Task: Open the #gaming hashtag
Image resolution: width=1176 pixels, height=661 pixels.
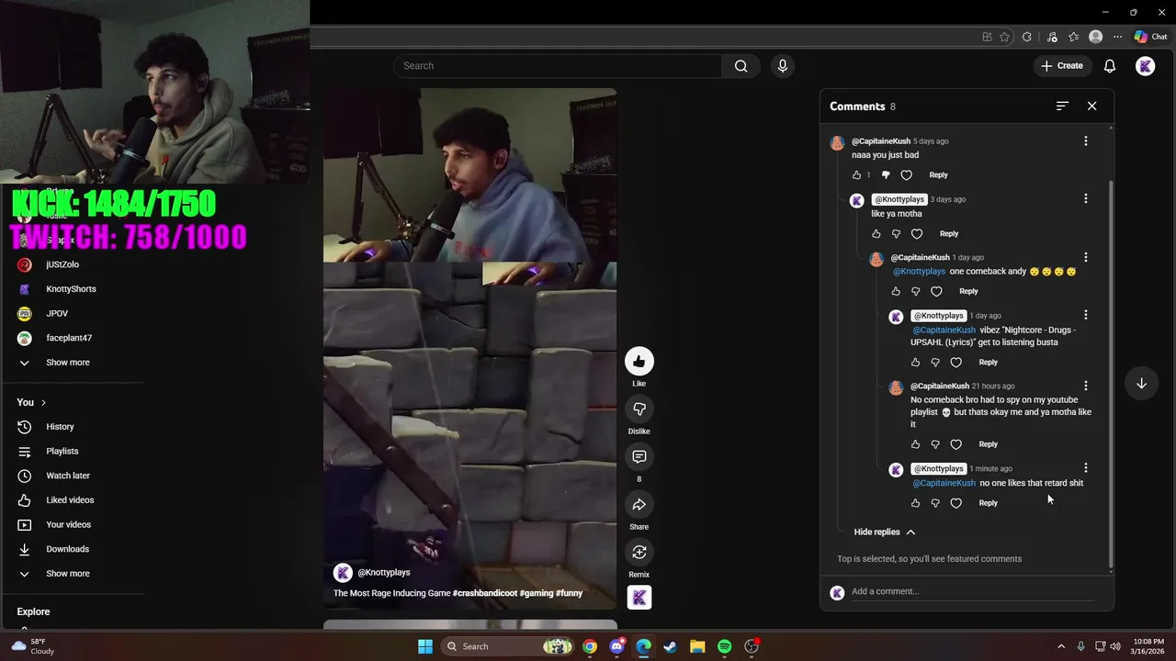Action: point(537,593)
